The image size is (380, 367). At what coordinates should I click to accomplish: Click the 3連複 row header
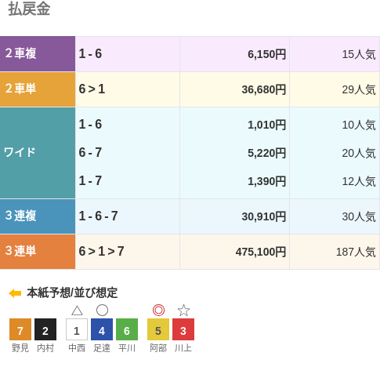coord(38,216)
